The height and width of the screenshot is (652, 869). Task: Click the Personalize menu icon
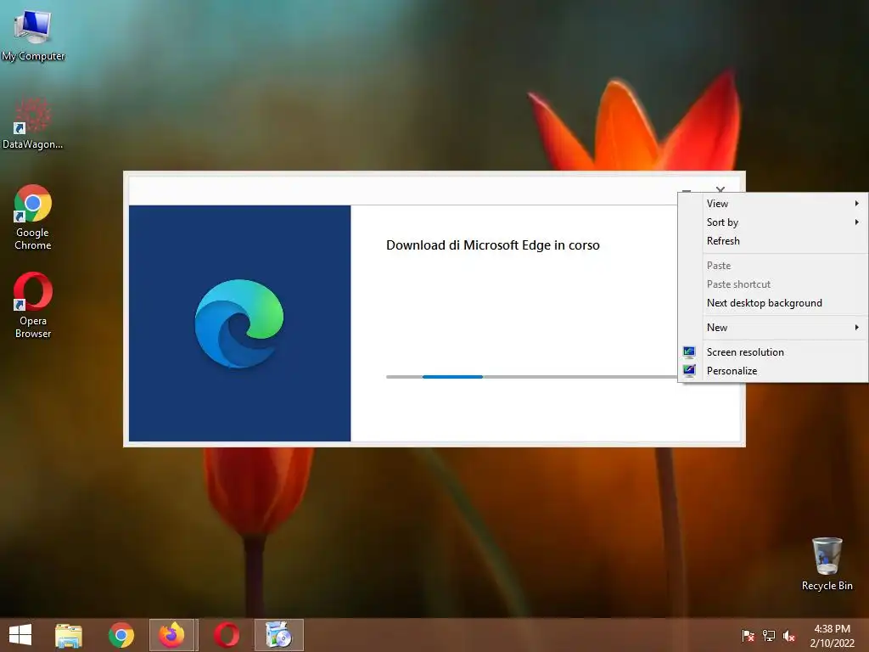point(689,371)
